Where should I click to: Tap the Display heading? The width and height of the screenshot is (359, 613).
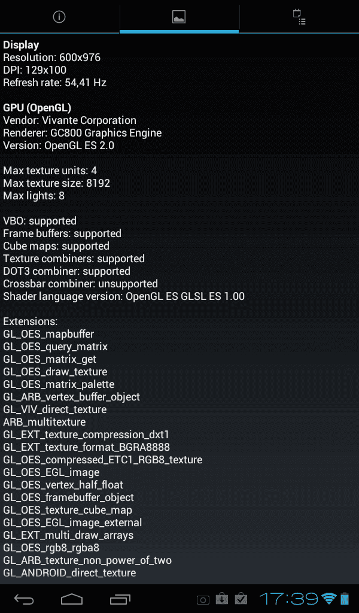click(21, 45)
